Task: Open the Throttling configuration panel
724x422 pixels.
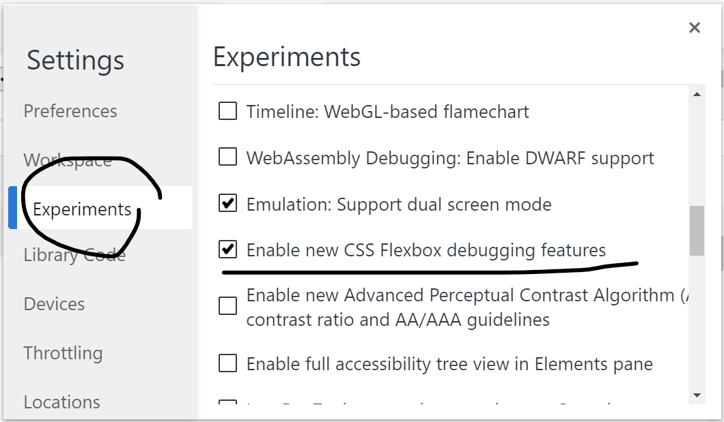Action: point(63,353)
